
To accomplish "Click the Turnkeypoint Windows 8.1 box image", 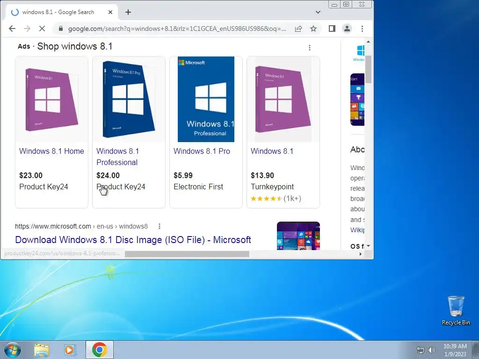I will [x=283, y=99].
